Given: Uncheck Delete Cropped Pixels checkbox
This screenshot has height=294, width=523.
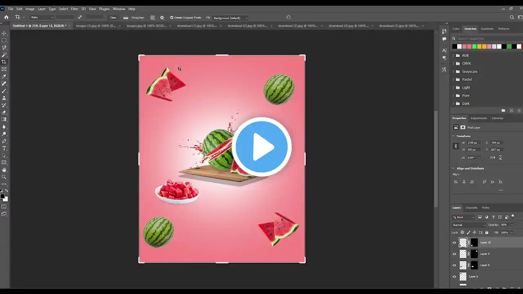Looking at the screenshot, I should coord(172,18).
